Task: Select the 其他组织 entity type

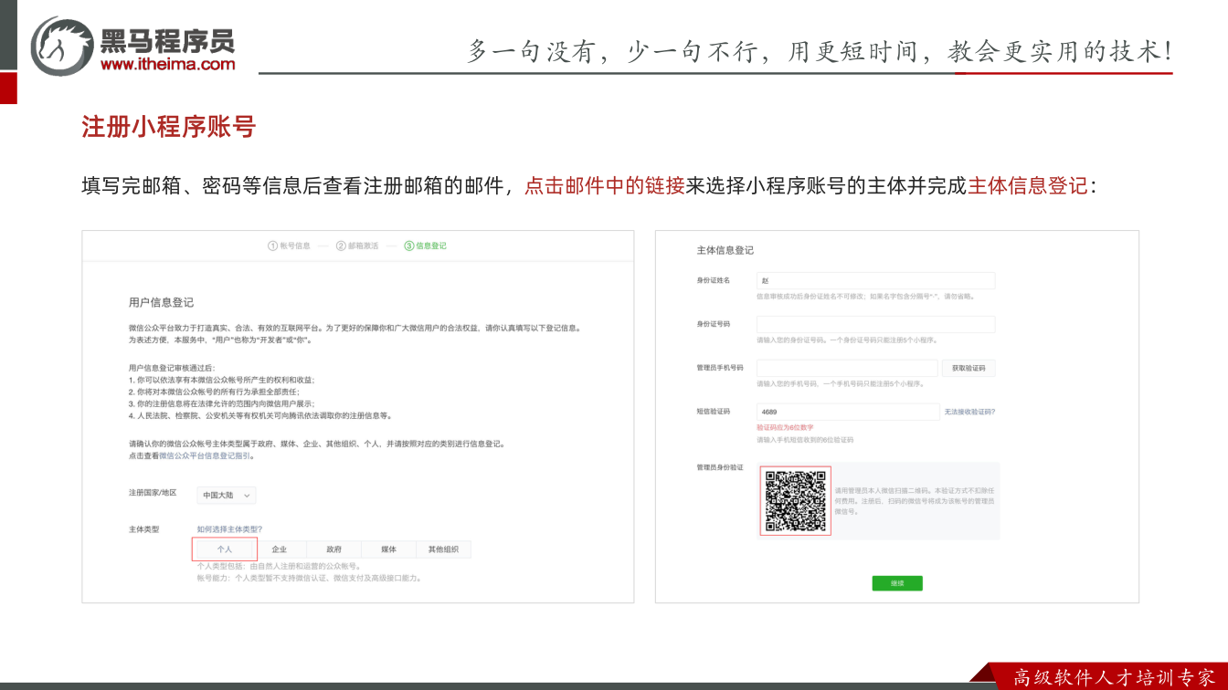Action: pyautogui.click(x=444, y=549)
